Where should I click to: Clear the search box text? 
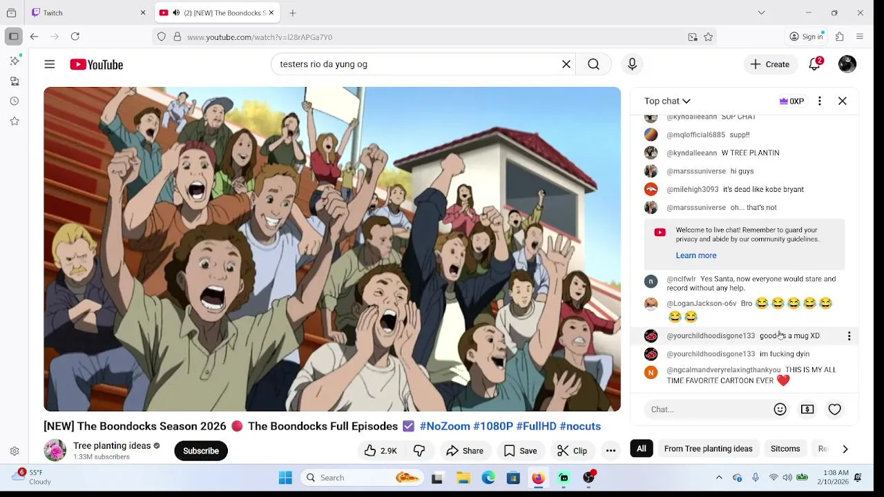coord(566,64)
